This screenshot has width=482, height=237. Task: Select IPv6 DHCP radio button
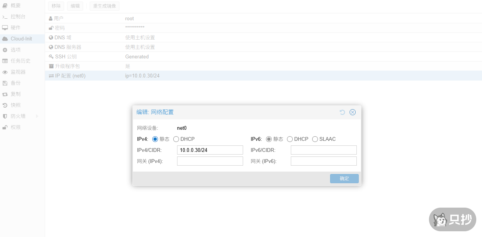click(290, 139)
